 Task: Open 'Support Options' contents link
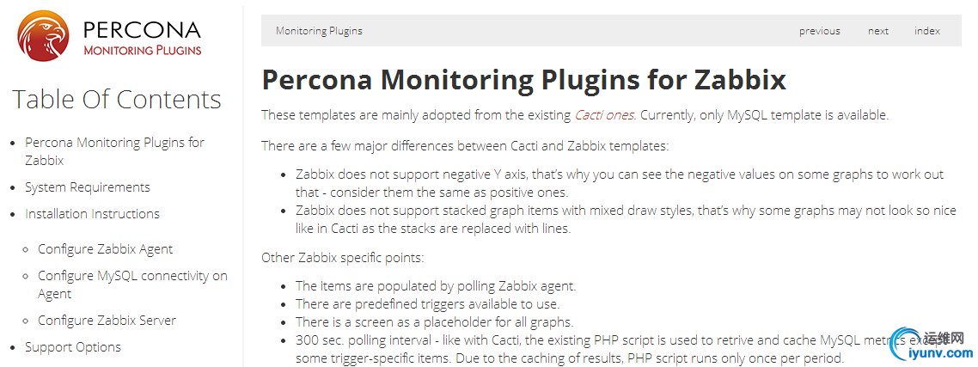coord(72,347)
